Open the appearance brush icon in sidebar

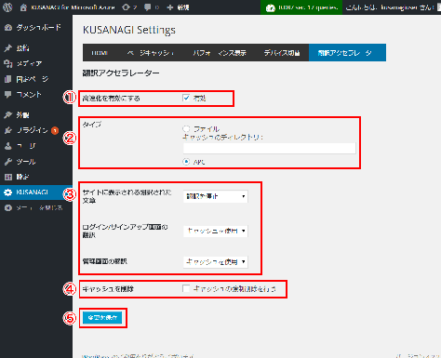coord(8,115)
